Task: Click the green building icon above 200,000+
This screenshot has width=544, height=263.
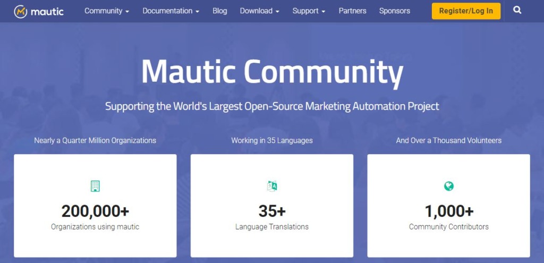Action: click(x=95, y=186)
